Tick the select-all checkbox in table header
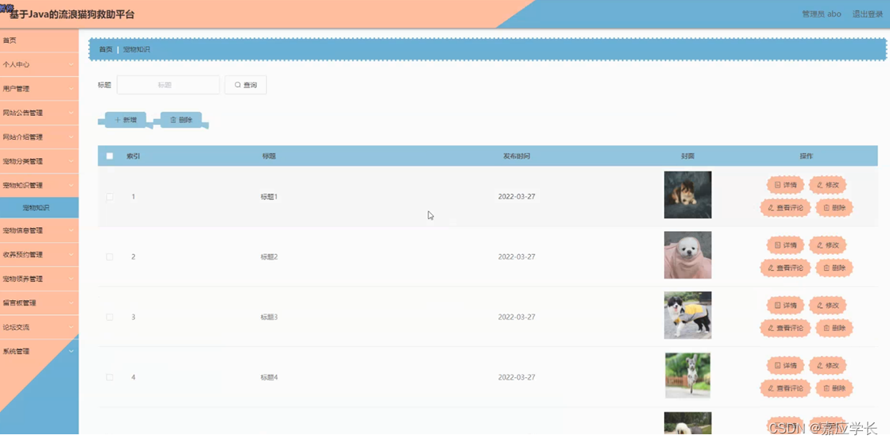Viewport: 890px width, 443px height. [x=110, y=156]
